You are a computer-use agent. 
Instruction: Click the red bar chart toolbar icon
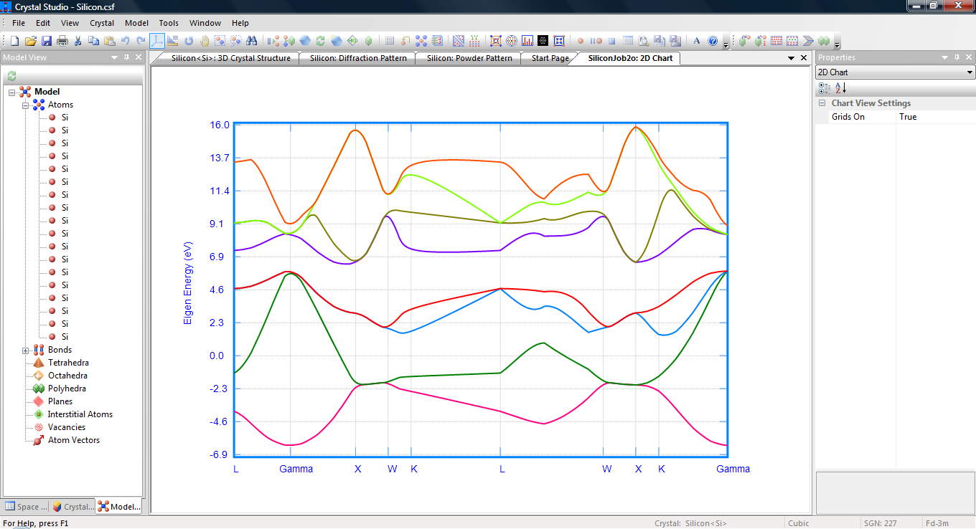(527, 41)
